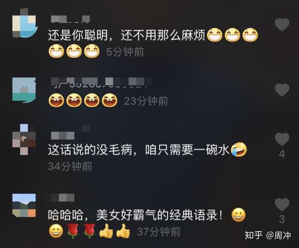This screenshot has width=299, height=248.
Task: Click the 知乎 @周冲 watermark
Action: (x=268, y=235)
